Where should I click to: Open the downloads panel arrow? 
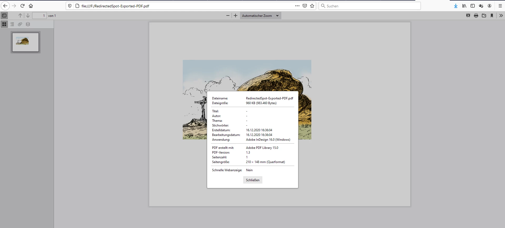(x=456, y=6)
